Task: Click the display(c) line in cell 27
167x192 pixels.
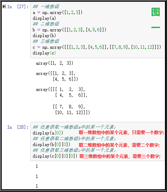Action: tap(44, 53)
